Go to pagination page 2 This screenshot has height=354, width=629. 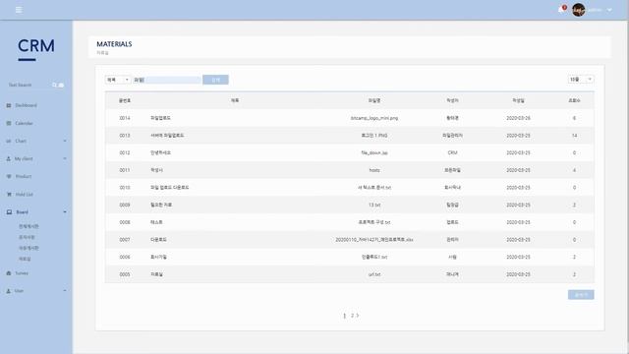coord(352,316)
